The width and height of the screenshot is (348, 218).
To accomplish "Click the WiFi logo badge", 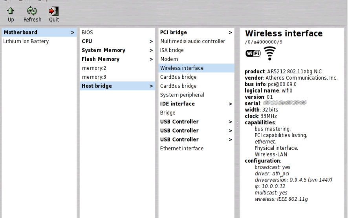I will [253, 53].
